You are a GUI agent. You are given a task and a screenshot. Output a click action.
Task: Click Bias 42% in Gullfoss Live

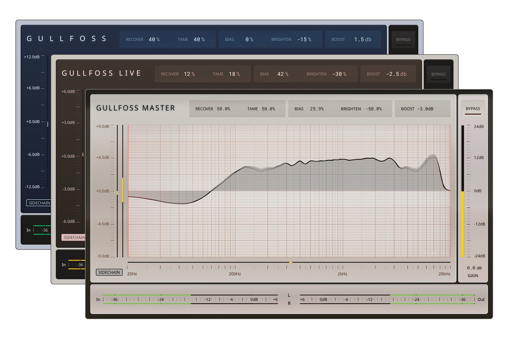(x=283, y=74)
